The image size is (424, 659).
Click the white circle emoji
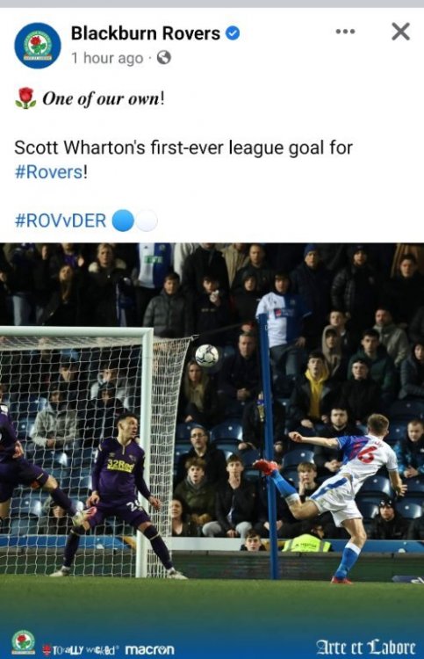(147, 221)
